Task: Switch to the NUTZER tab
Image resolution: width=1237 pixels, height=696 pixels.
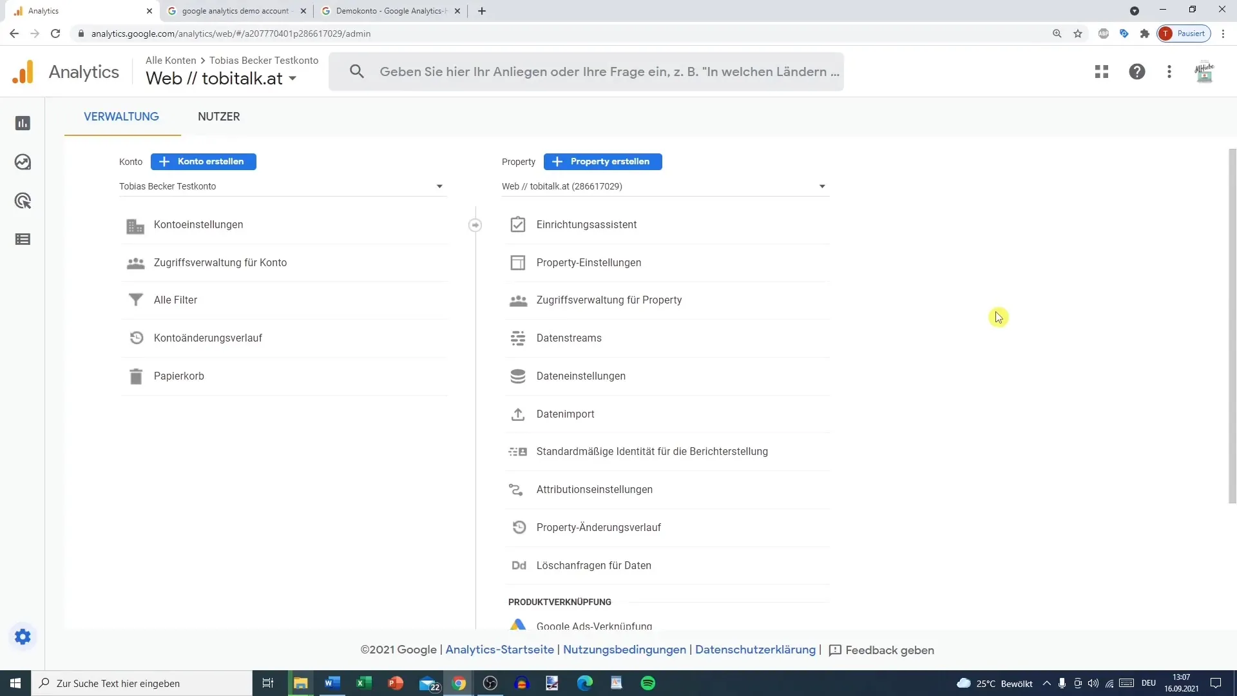Action: click(x=219, y=117)
